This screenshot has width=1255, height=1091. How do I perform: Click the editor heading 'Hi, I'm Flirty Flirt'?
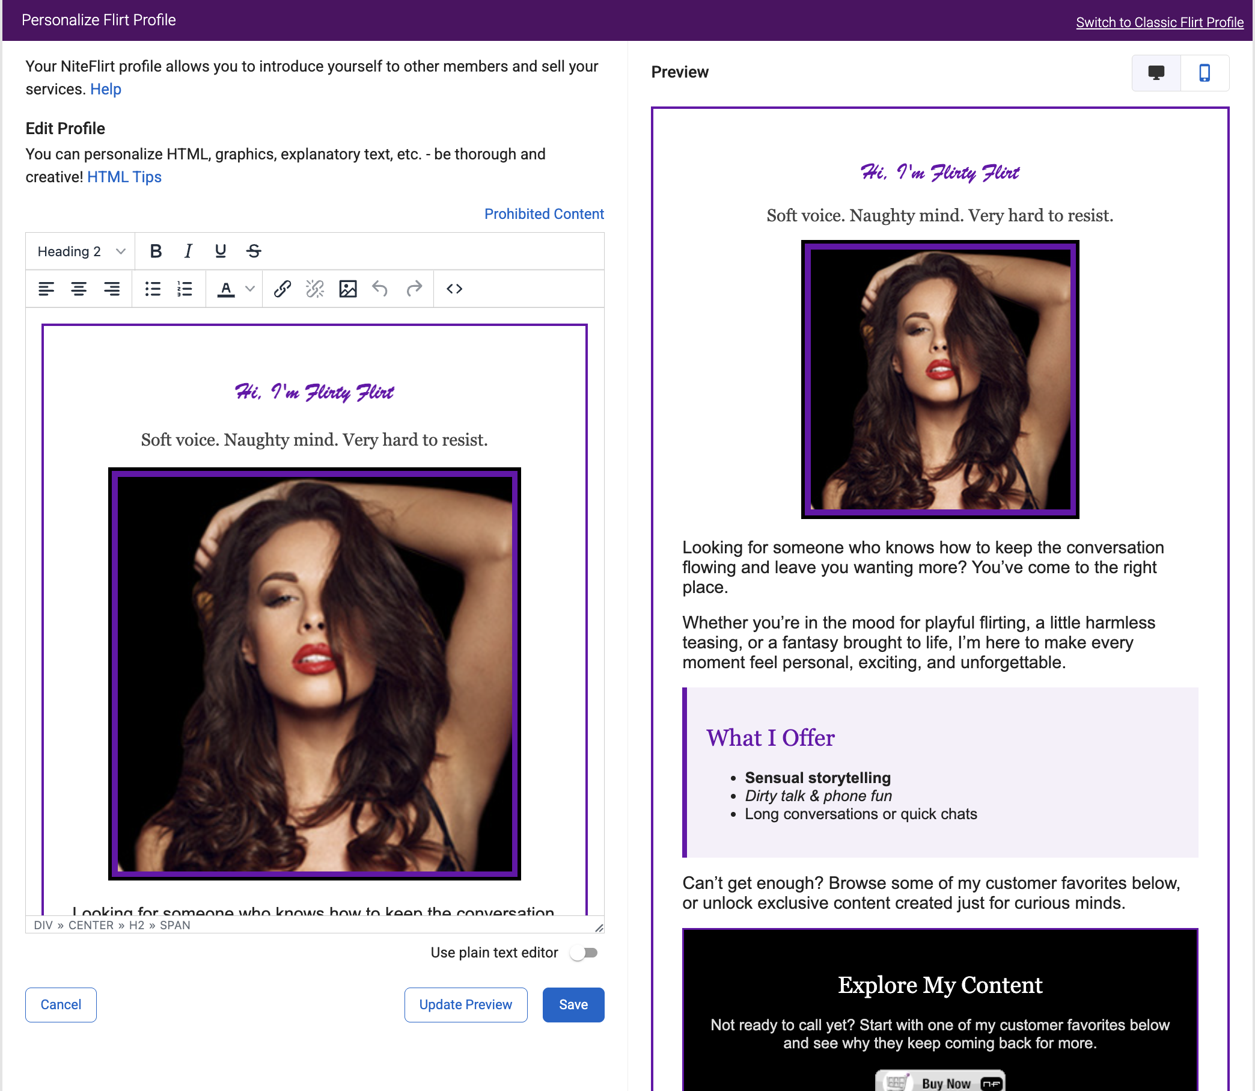(314, 392)
